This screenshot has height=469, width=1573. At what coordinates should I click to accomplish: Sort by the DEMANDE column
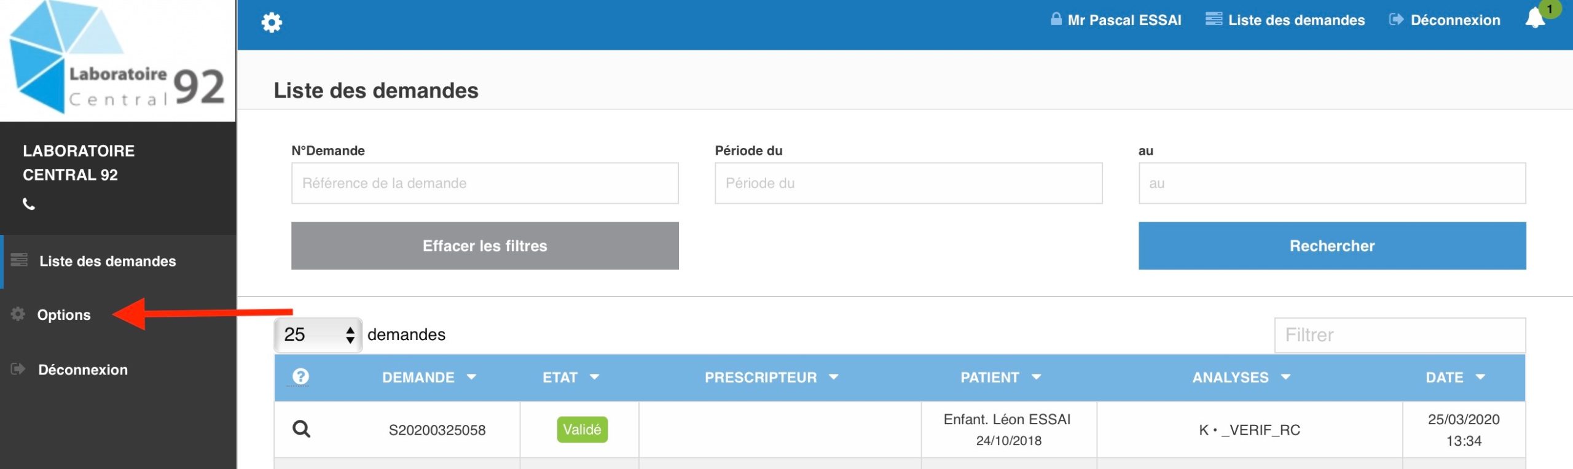click(428, 377)
